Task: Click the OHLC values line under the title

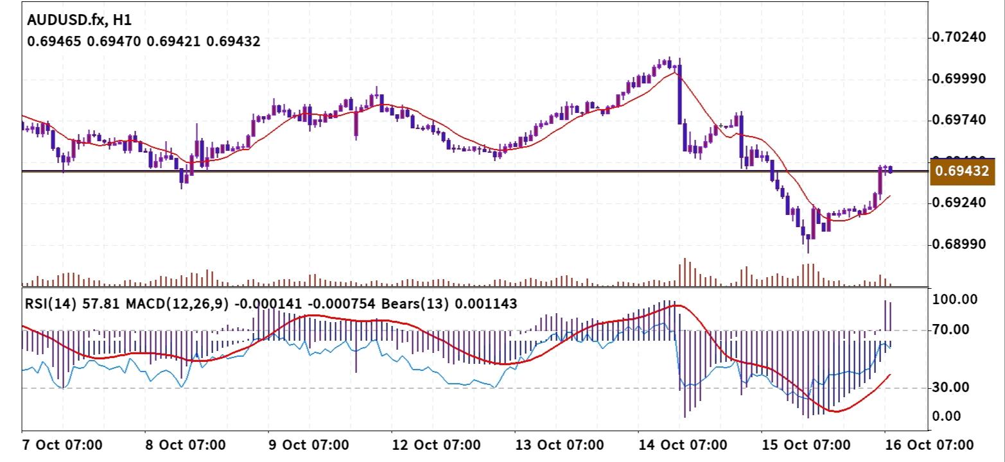Action: point(144,42)
